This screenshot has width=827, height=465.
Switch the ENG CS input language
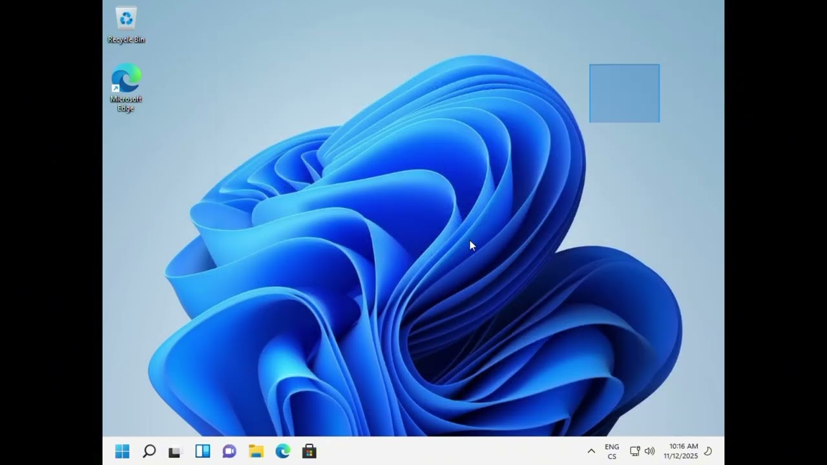[612, 451]
